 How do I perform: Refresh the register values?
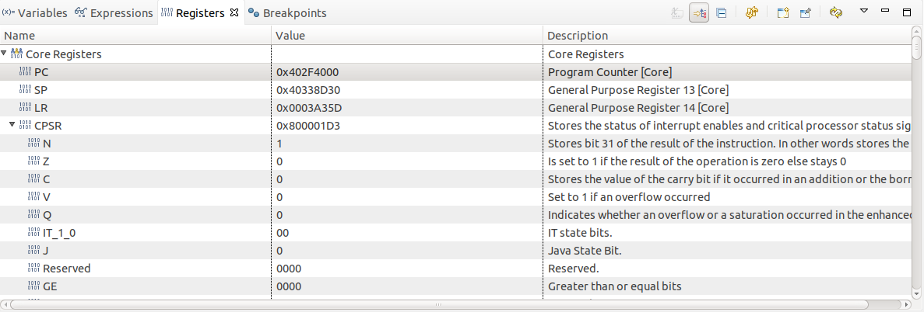tap(836, 13)
